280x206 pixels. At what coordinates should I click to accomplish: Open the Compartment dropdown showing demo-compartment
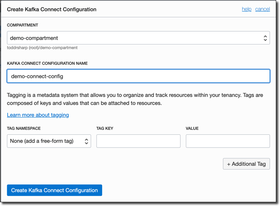[x=134, y=38]
